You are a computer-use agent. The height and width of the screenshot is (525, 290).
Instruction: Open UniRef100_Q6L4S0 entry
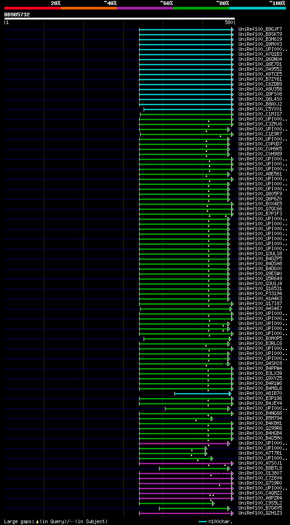click(260, 99)
